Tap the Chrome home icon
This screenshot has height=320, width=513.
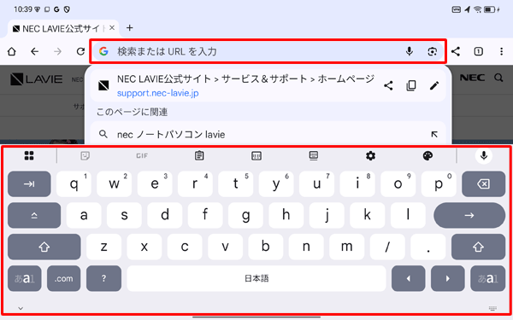click(12, 51)
